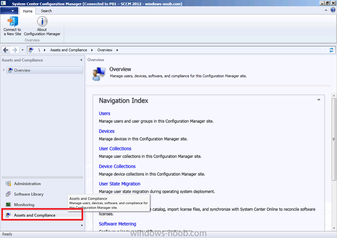The height and width of the screenshot is (238, 337).
Task: Expand the arrow after Overview breadcrumb
Action: pos(117,50)
